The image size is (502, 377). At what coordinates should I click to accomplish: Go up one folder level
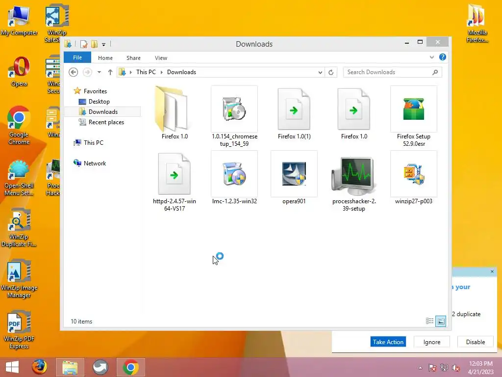pos(110,72)
